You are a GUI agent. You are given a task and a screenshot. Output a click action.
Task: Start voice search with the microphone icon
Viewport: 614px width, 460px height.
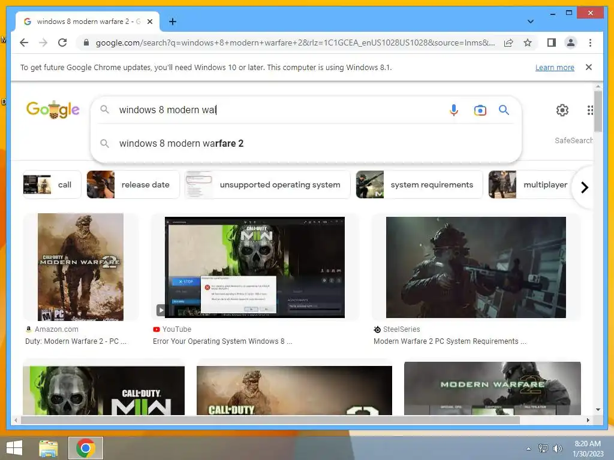coord(453,110)
